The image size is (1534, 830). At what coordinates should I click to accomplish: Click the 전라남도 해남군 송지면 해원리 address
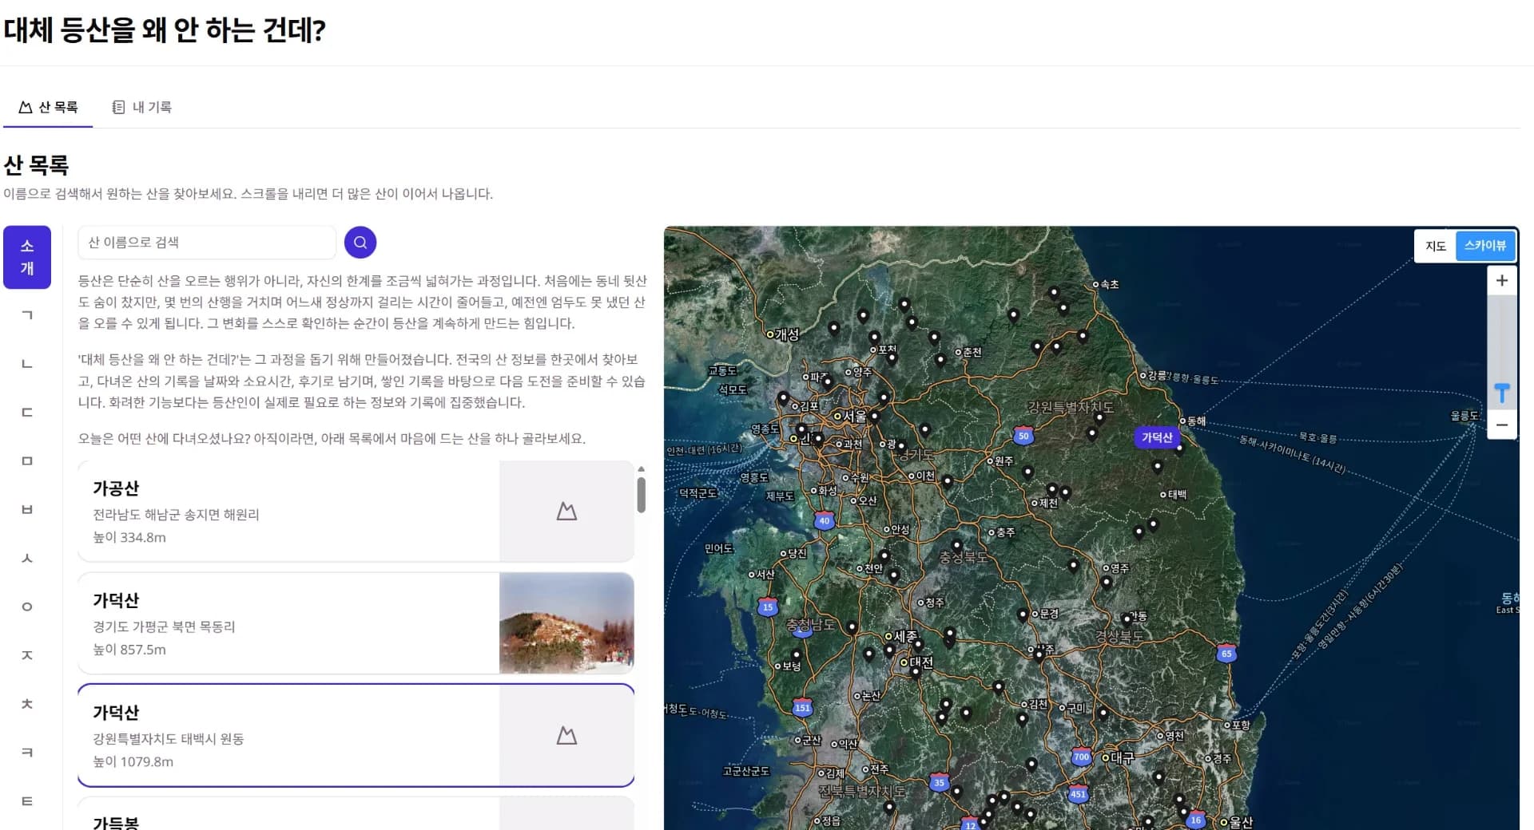pos(177,515)
